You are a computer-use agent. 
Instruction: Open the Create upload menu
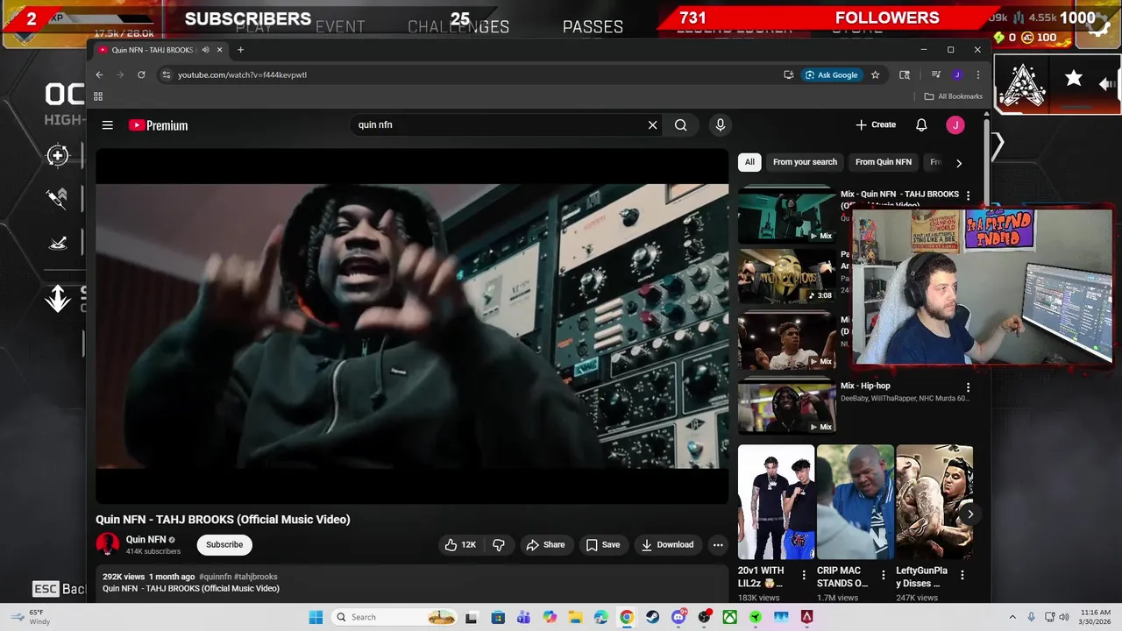876,125
